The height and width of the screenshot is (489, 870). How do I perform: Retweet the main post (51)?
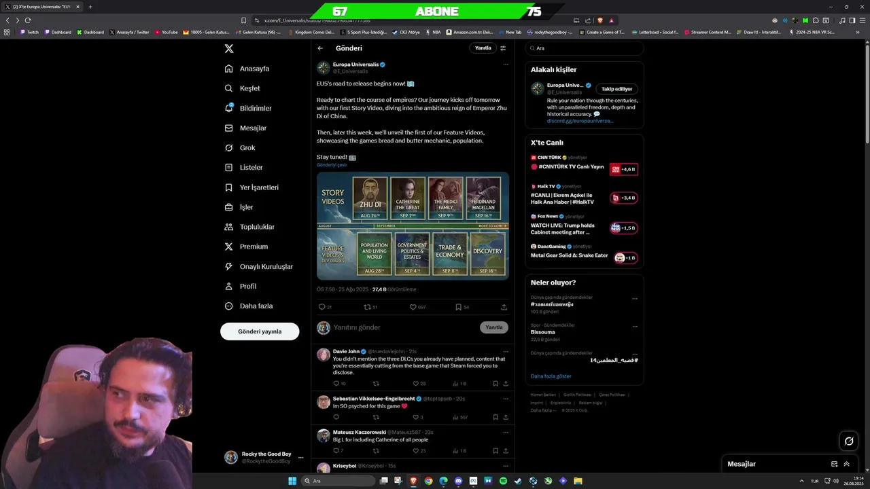tap(370, 307)
